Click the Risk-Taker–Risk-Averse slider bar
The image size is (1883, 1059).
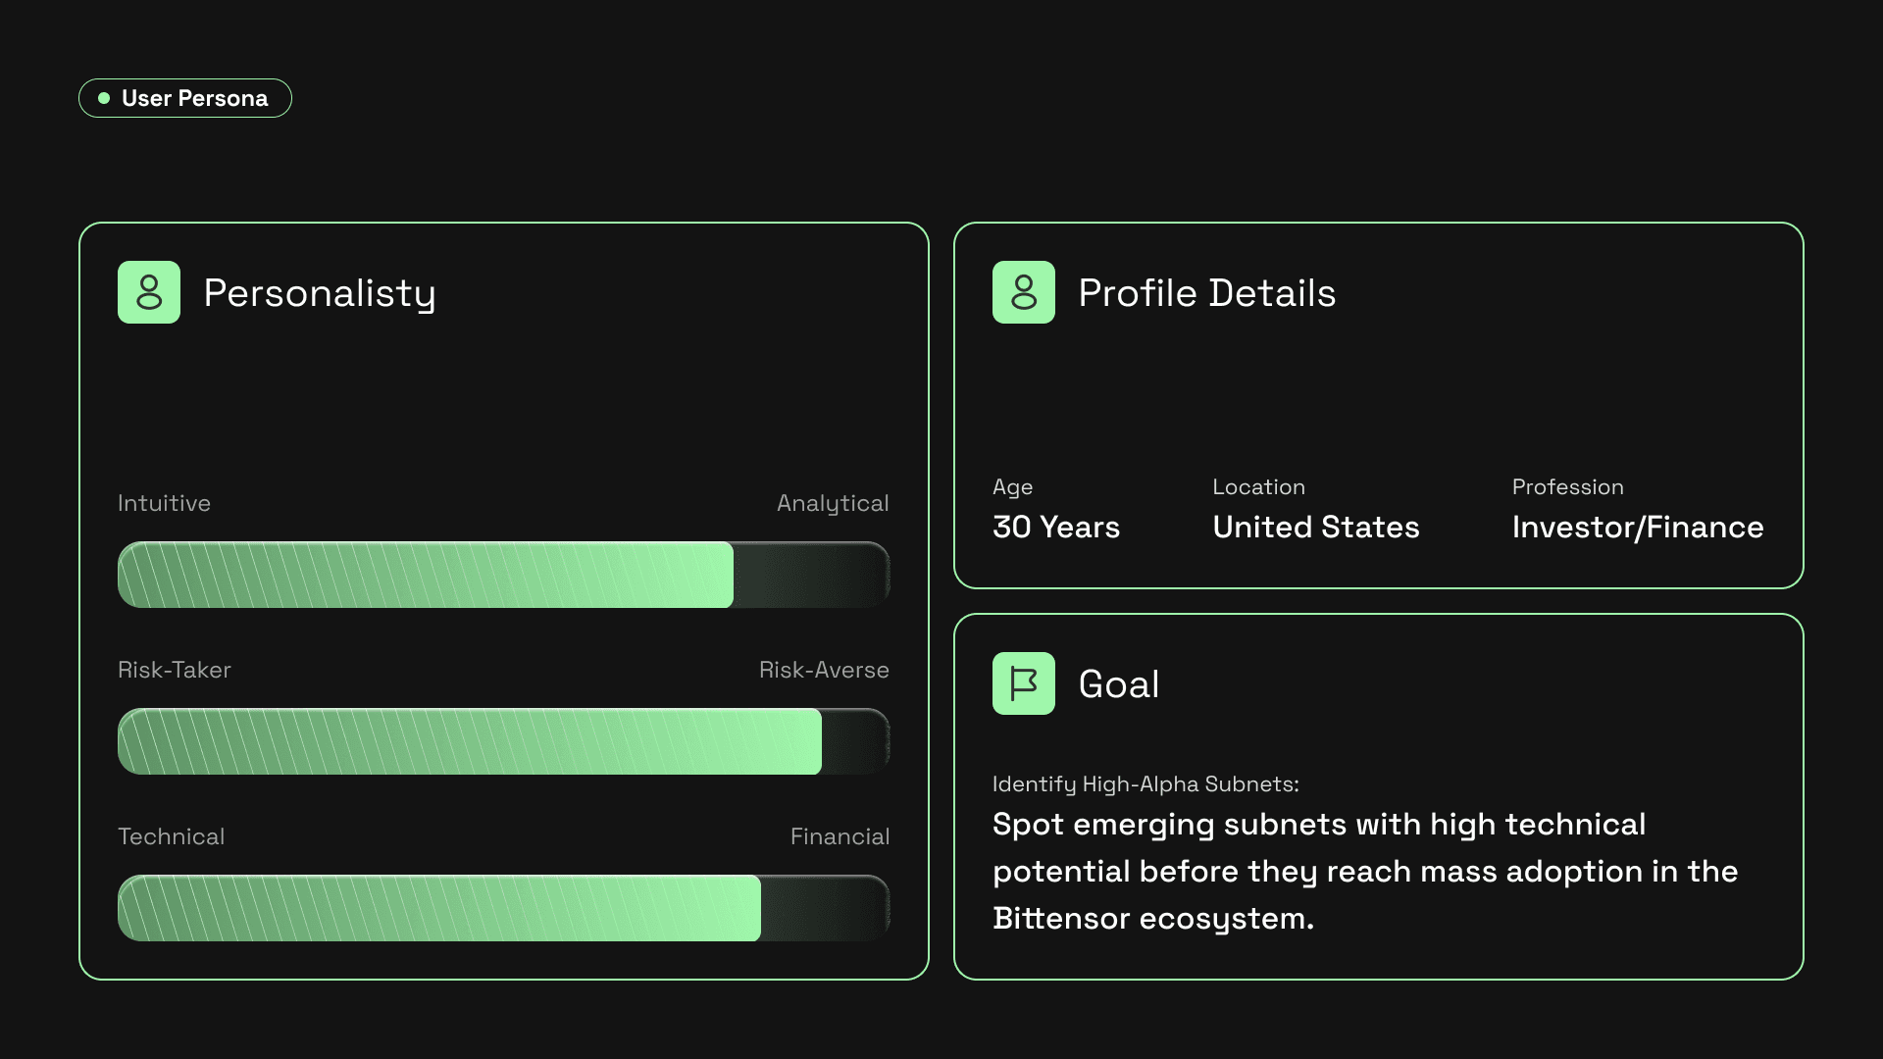[504, 741]
